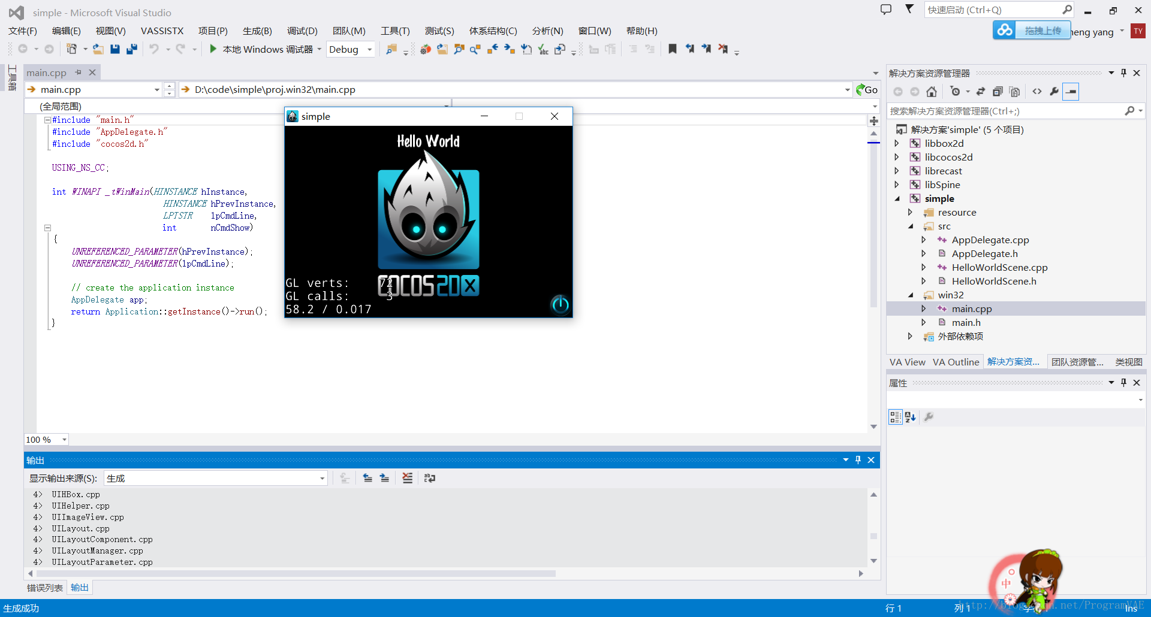Open the 全局范围 scope dropdown
The width and height of the screenshot is (1151, 617).
446,107
